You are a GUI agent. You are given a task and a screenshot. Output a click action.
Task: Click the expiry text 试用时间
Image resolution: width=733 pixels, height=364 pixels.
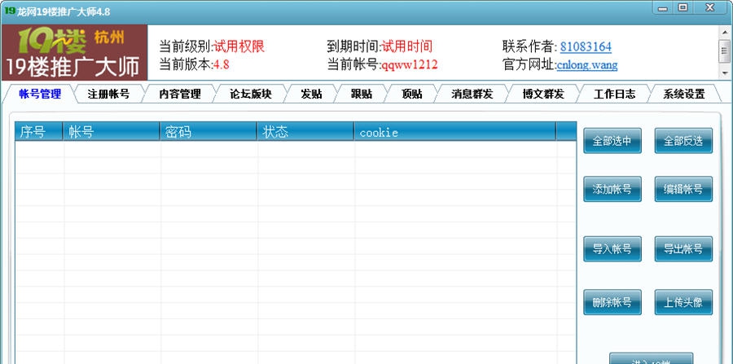406,46
